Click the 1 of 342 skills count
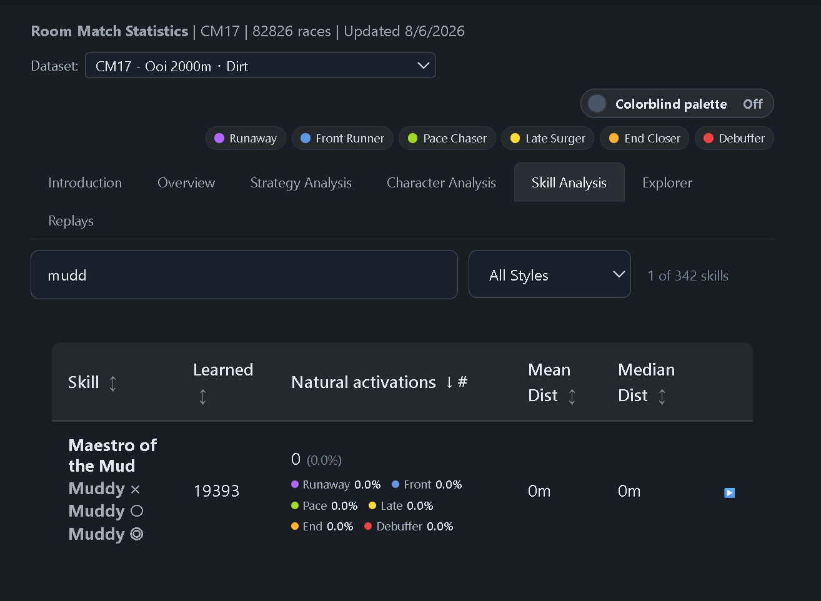Screen dimensions: 821x601 [688, 276]
